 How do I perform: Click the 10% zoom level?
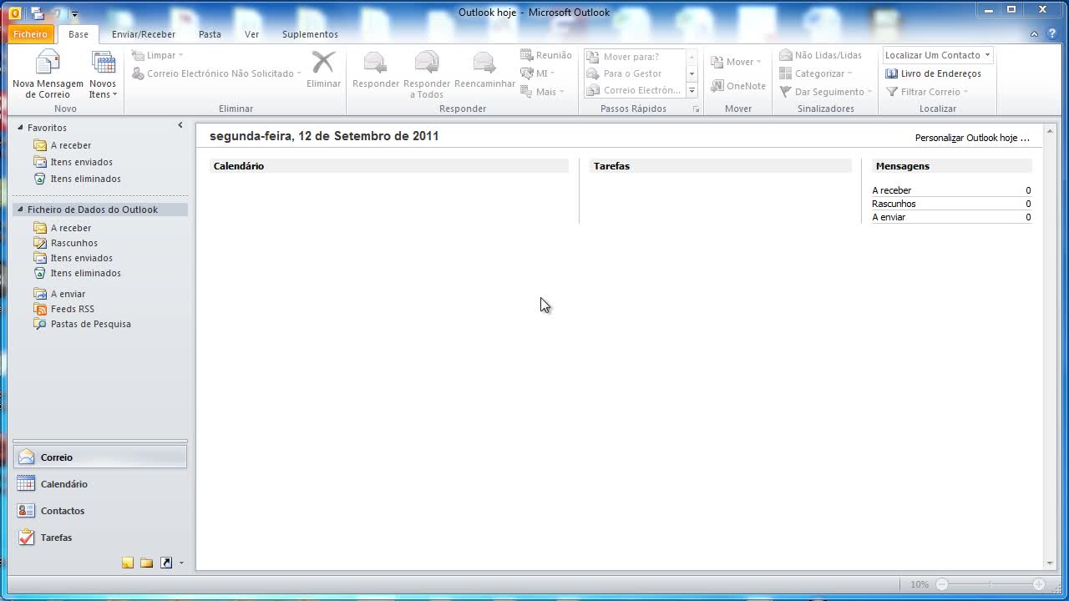tap(920, 585)
